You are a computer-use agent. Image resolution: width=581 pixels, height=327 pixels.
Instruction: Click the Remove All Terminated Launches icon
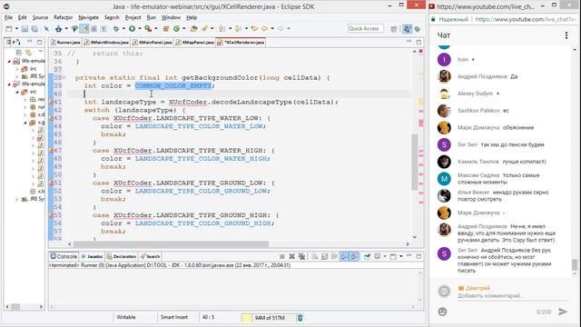click(x=301, y=256)
